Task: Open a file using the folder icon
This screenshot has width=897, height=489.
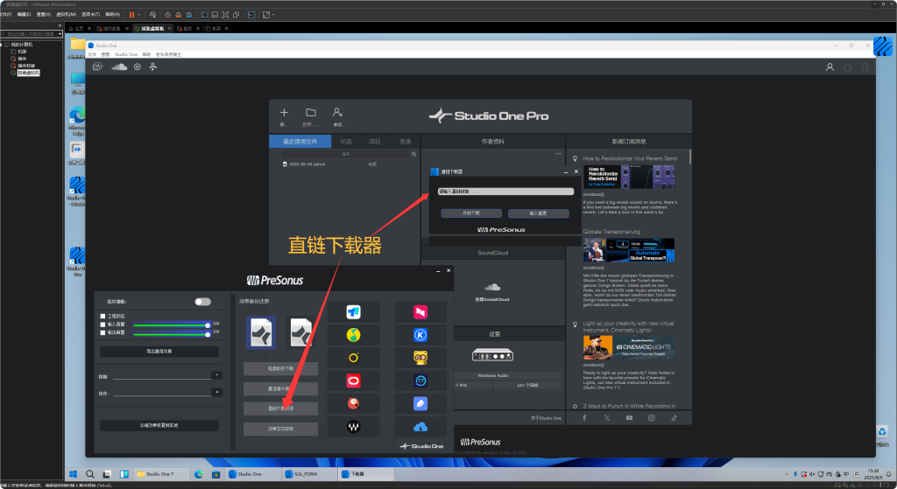Action: (311, 113)
